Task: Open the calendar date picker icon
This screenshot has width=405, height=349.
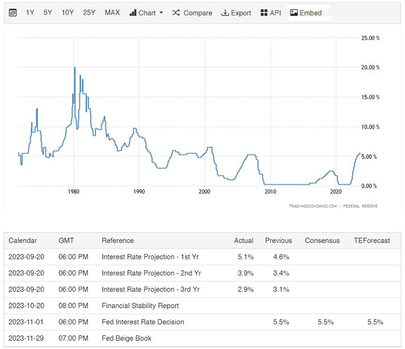Action: (x=13, y=13)
